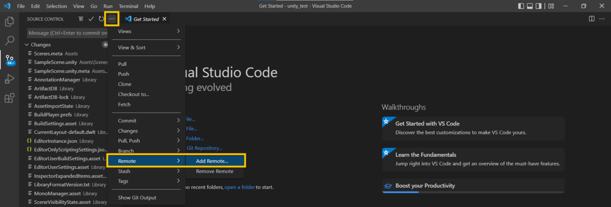Click the commit message input field
The image size is (611, 207).
pos(67,33)
